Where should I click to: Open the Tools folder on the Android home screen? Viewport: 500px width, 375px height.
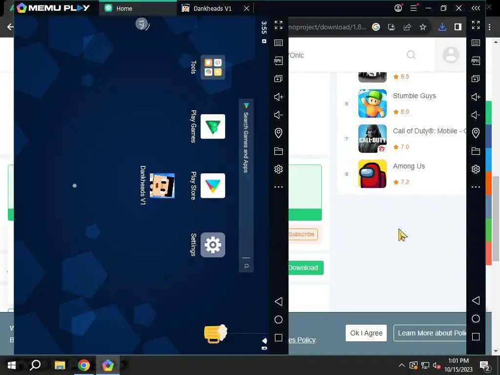coord(213,67)
